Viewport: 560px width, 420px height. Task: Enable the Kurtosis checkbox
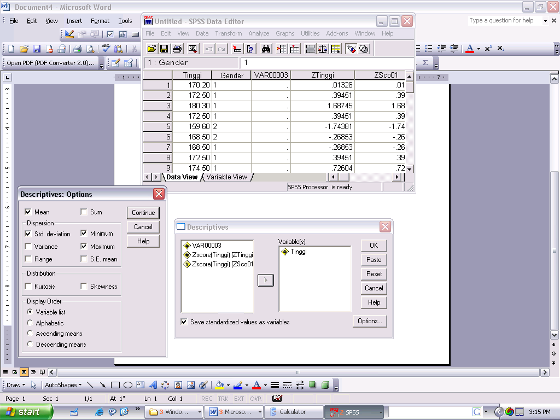click(28, 286)
